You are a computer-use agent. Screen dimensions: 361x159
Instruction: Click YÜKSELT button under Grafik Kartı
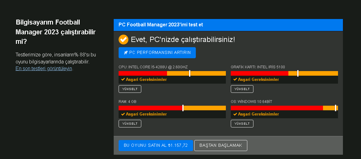tap(242, 89)
